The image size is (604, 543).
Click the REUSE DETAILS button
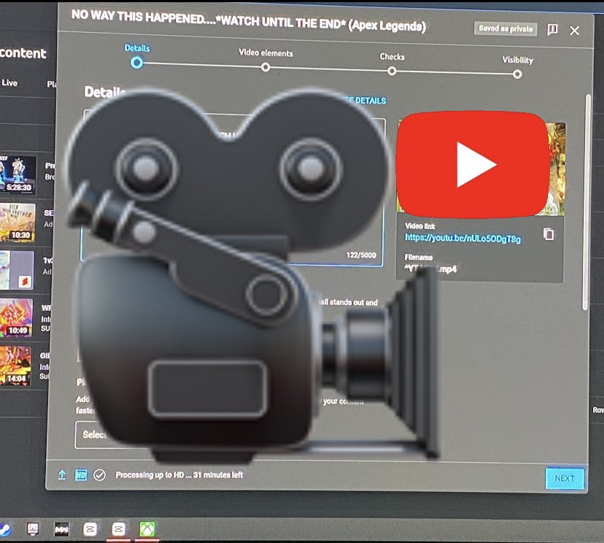[x=364, y=101]
